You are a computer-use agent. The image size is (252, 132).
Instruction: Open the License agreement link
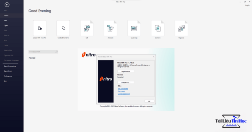pyautogui.click(x=123, y=94)
